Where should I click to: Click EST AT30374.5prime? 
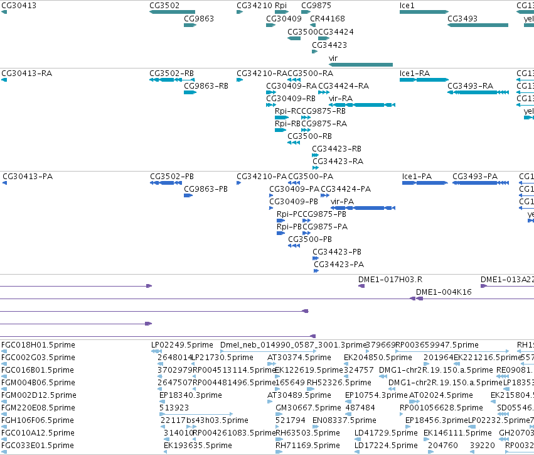(299, 358)
